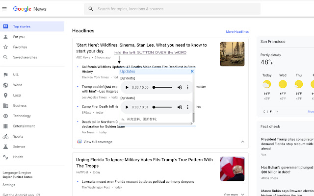Click the Science flask icon
The image size is (314, 196).
pyautogui.click(x=5, y=147)
